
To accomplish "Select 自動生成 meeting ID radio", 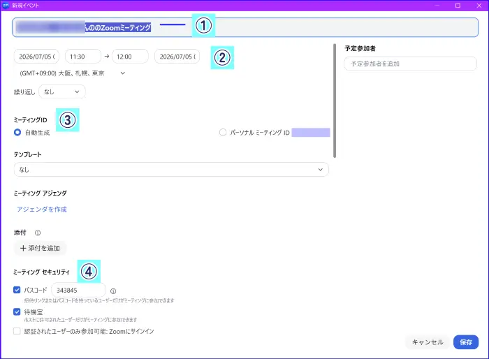I will pos(17,133).
